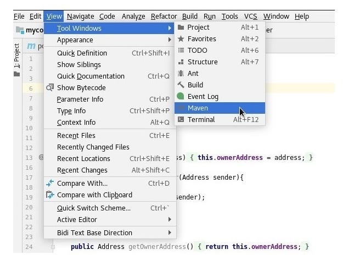Select Parameter Info menu entry

(110, 99)
